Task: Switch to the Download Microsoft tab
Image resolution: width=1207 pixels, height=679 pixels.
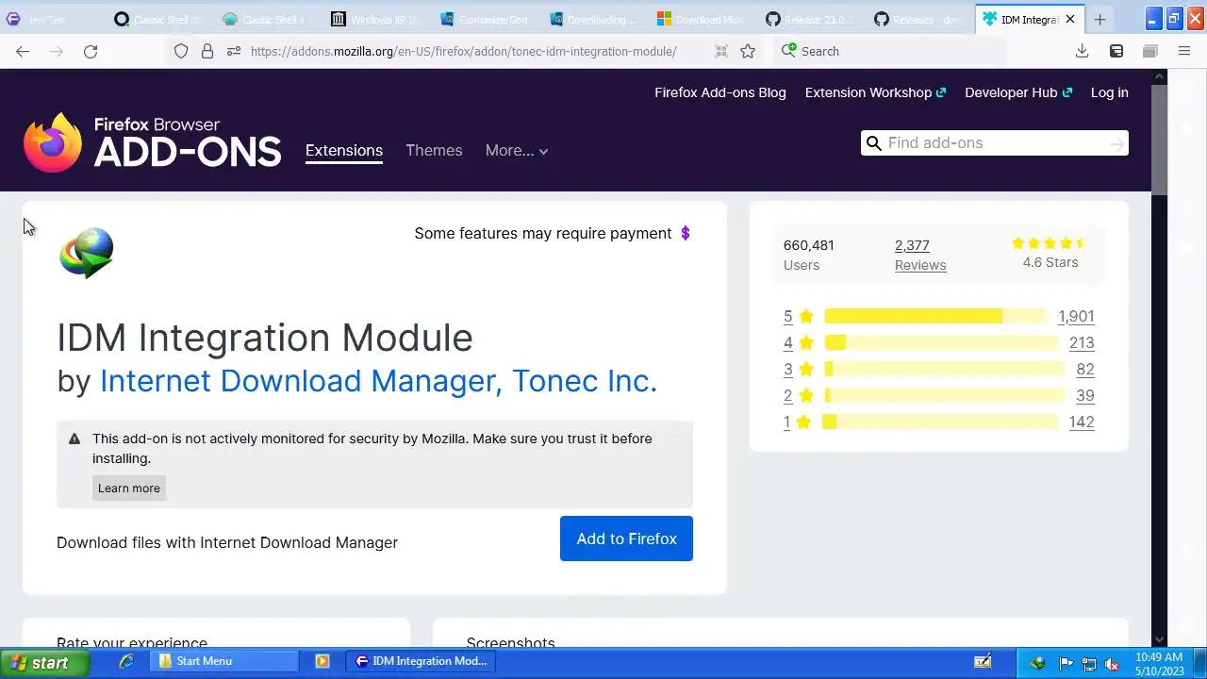Action: (703, 19)
